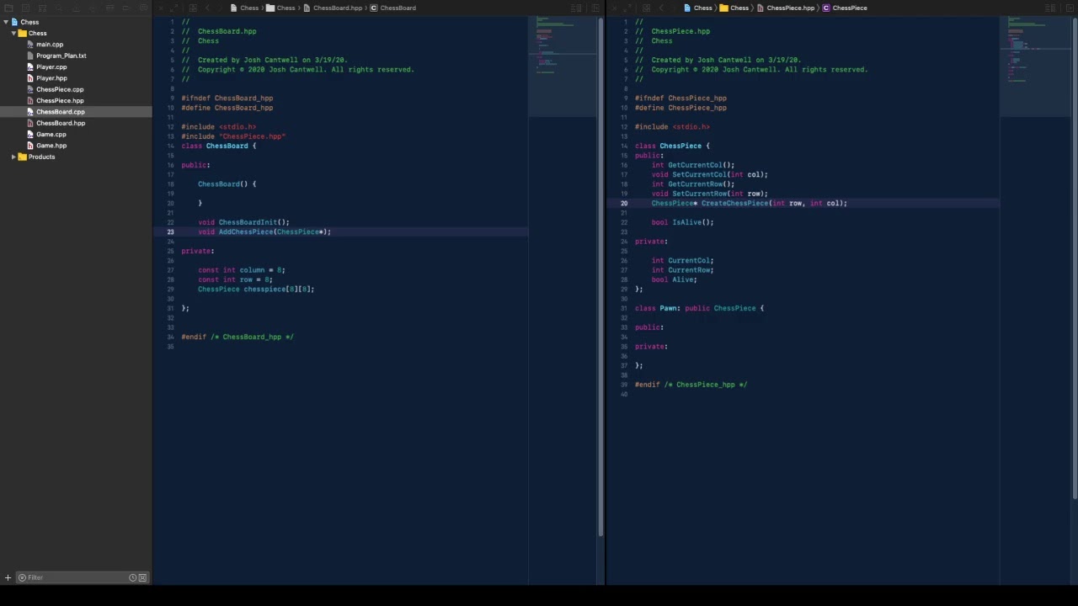Open Chess folder breadcrumb in right editor
The width and height of the screenshot is (1078, 606).
point(734,8)
